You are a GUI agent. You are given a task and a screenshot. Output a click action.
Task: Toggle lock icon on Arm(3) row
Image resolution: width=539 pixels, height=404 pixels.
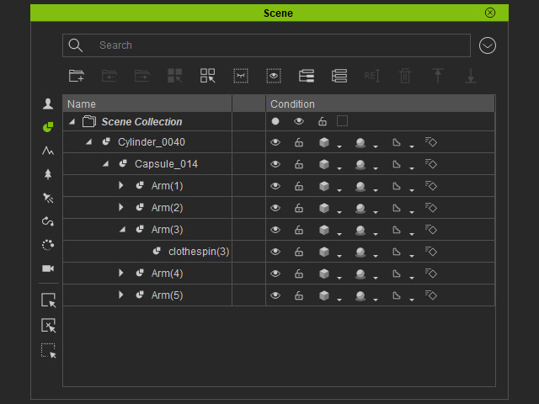tap(299, 230)
